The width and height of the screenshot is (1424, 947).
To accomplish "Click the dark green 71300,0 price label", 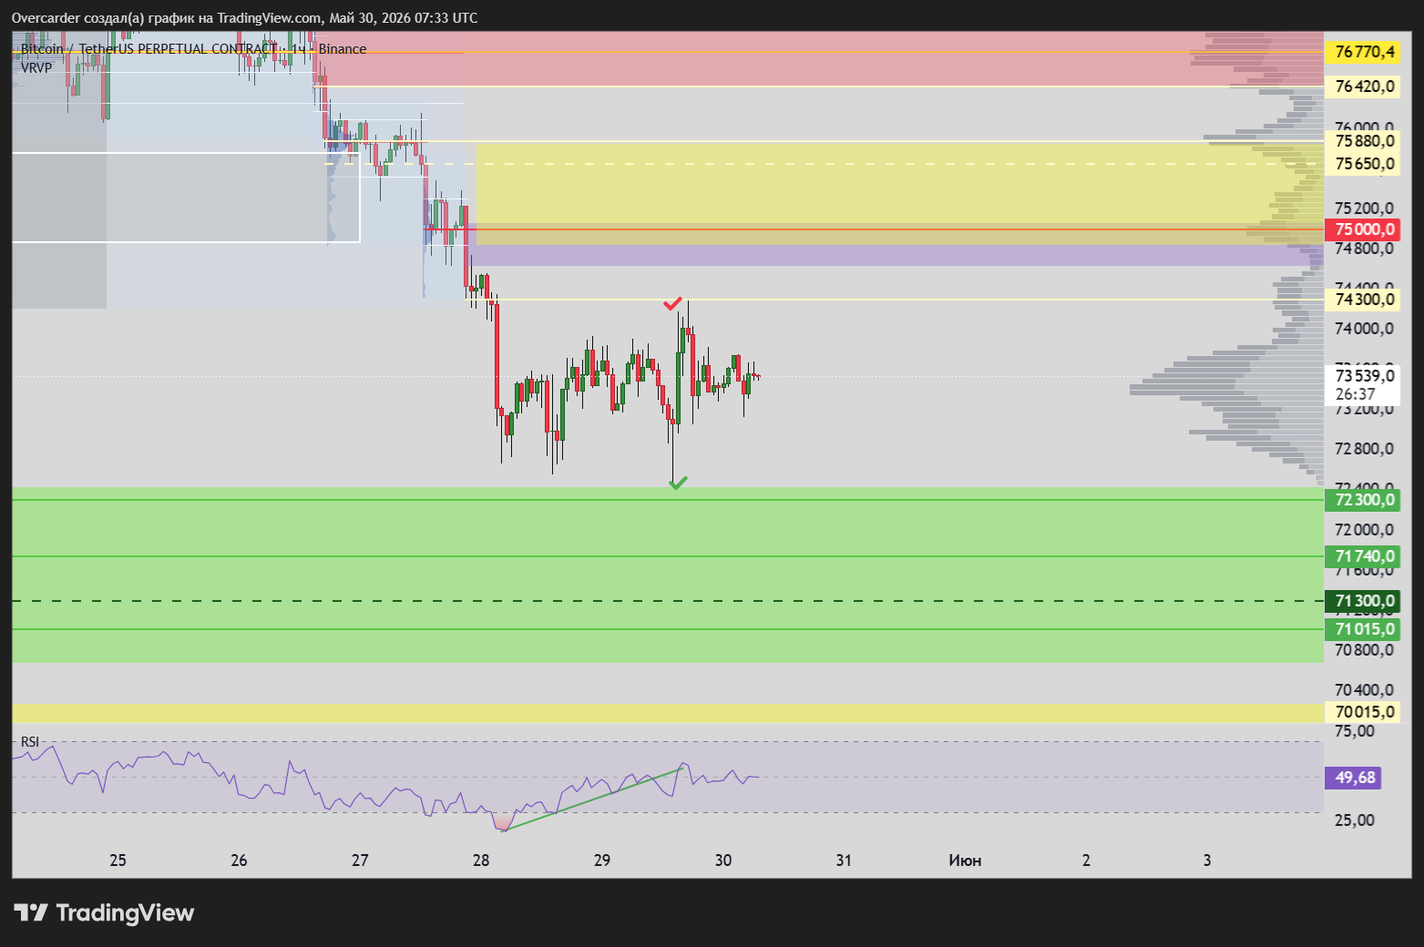I will click(1363, 601).
